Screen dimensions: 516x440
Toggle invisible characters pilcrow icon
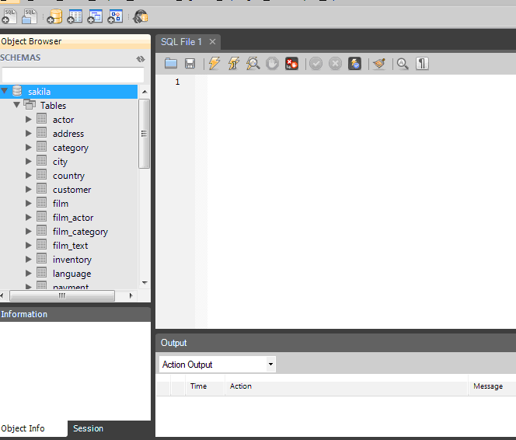pyautogui.click(x=422, y=64)
